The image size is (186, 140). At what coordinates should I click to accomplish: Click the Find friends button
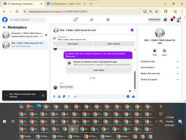[x=154, y=19]
